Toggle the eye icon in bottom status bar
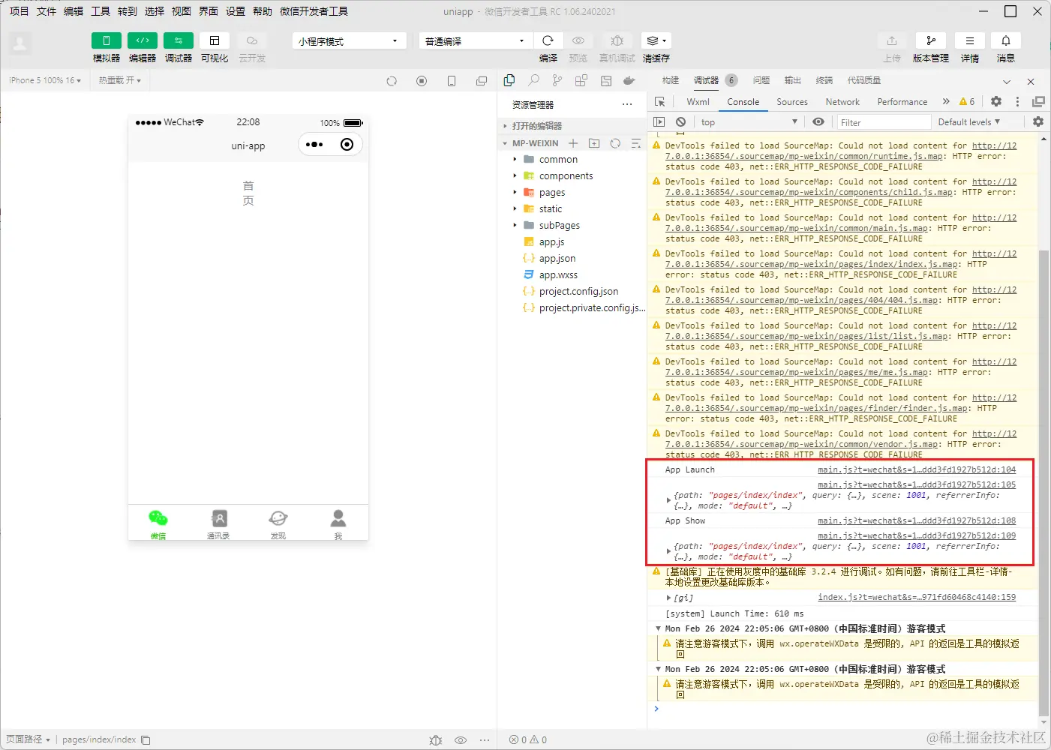1051x750 pixels. pyautogui.click(x=461, y=740)
